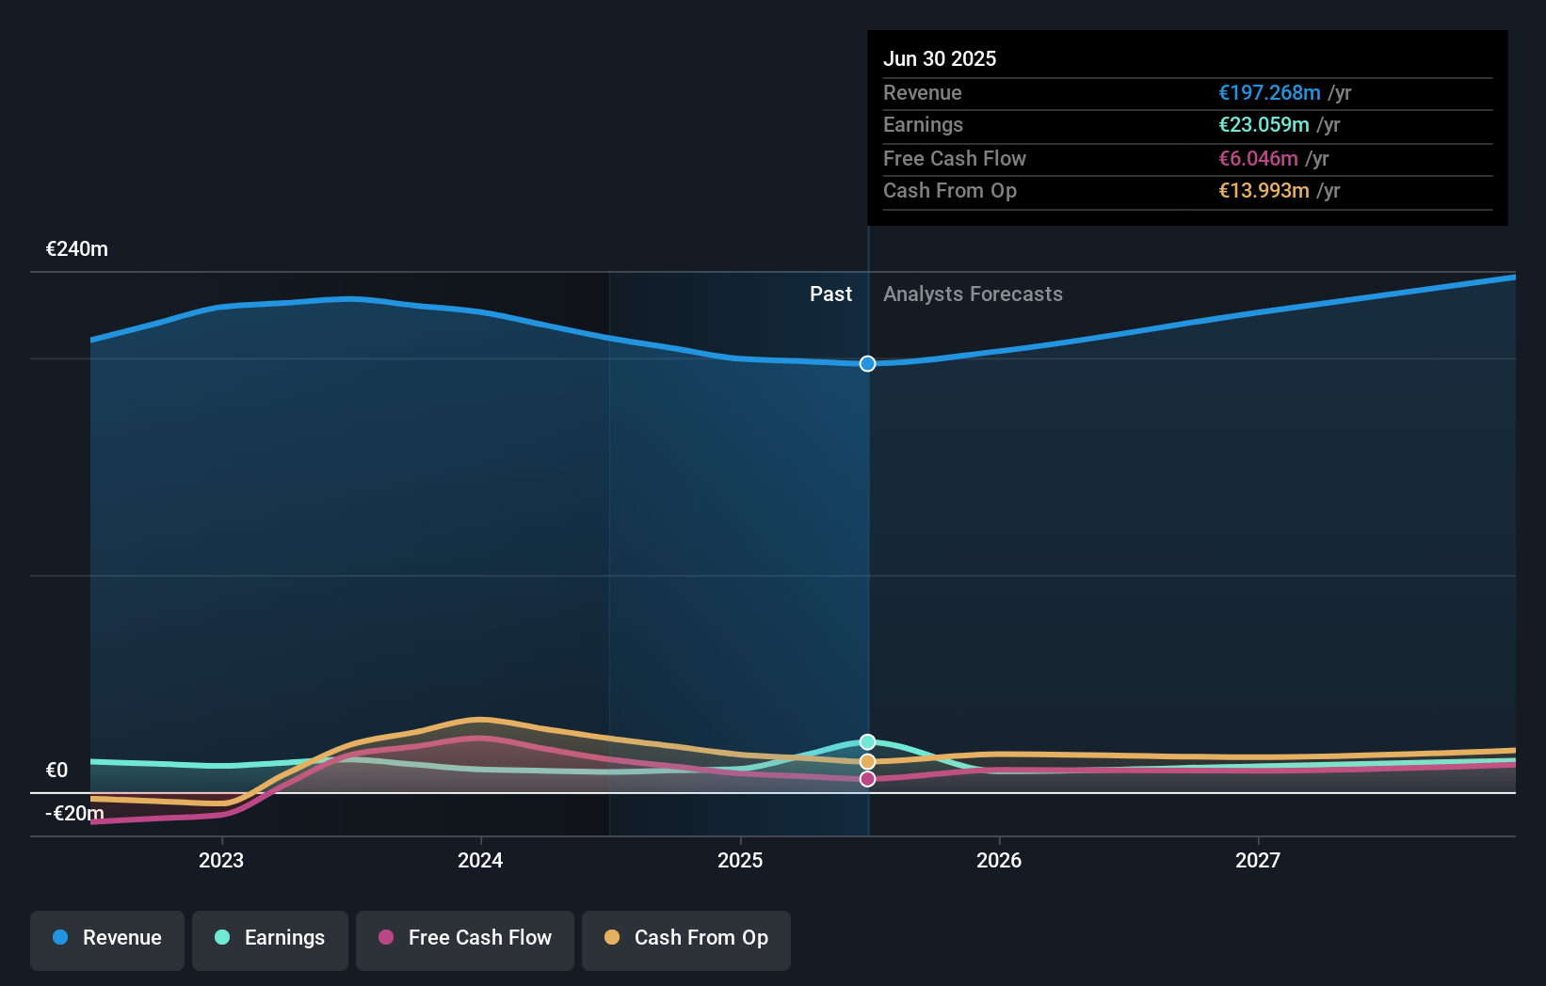Viewport: 1546px width, 986px height.
Task: Select the Revenue data point marker on the chart
Action: pyautogui.click(x=867, y=363)
